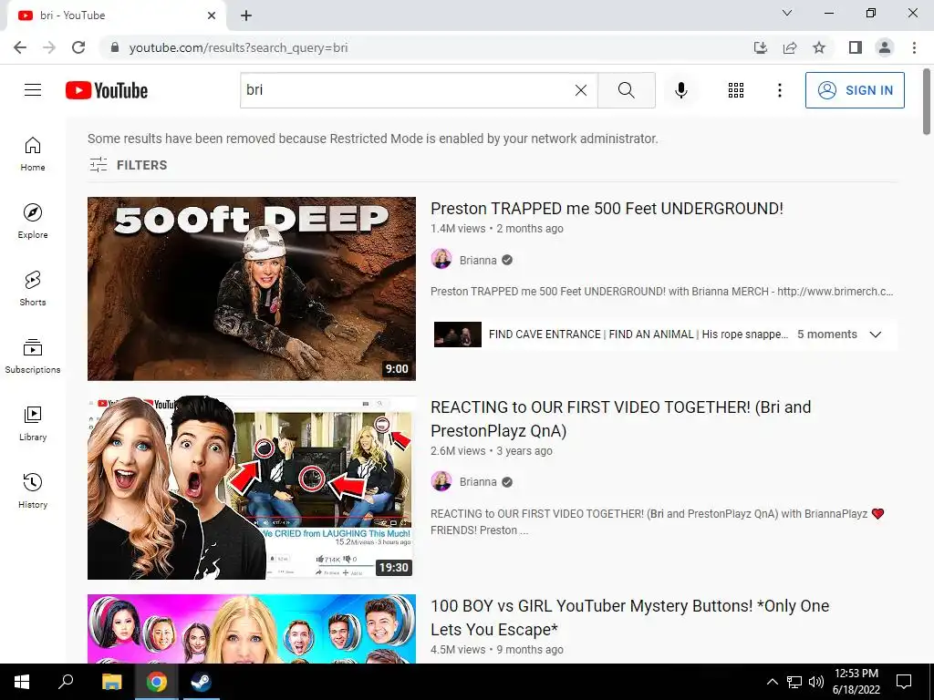Open Subscriptions in the sidebar

(x=33, y=356)
